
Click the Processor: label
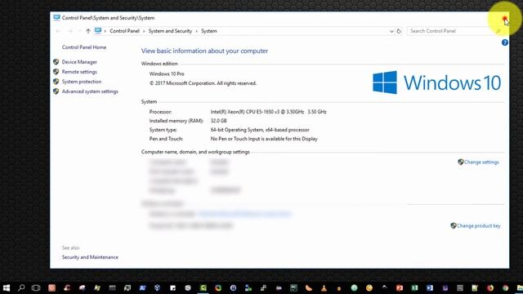pyautogui.click(x=160, y=112)
